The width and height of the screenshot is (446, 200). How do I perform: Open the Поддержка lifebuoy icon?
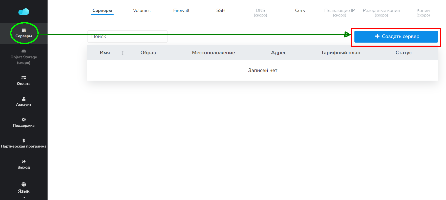pos(24,120)
